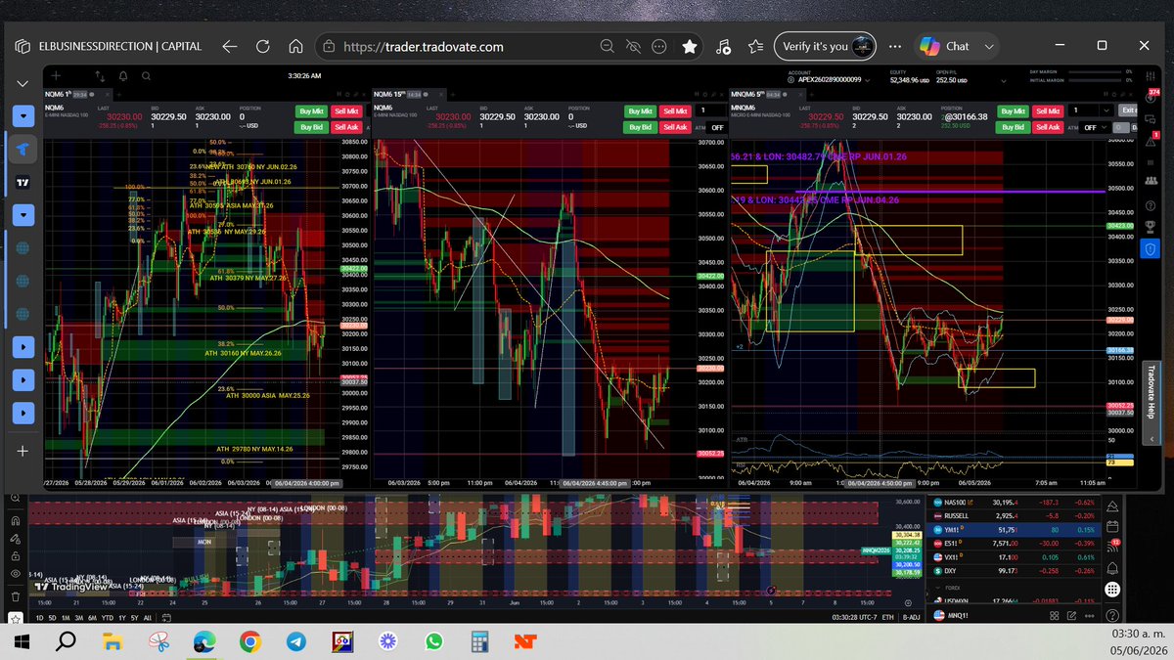
Task: Open warning alerts icon with red badge
Action: 1151,144
